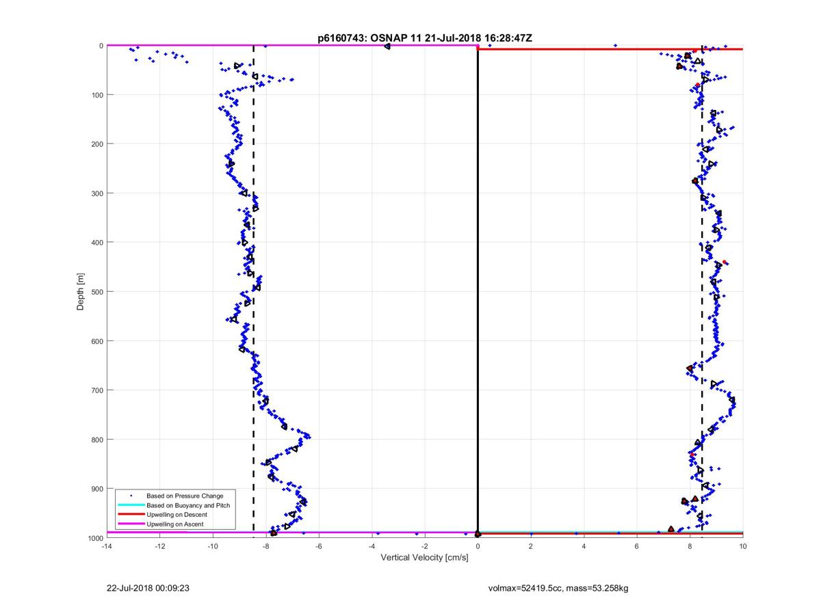Click the cyan line sample in legend
821x605 pixels.
[x=130, y=505]
